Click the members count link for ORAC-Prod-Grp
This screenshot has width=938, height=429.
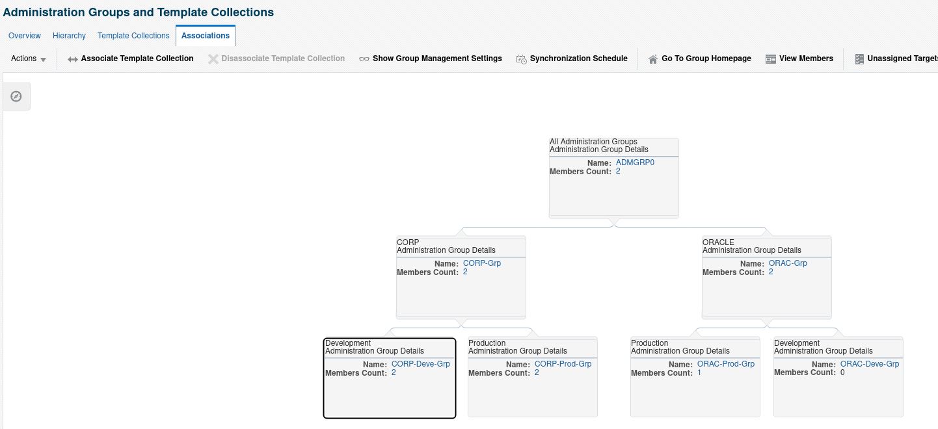click(699, 372)
